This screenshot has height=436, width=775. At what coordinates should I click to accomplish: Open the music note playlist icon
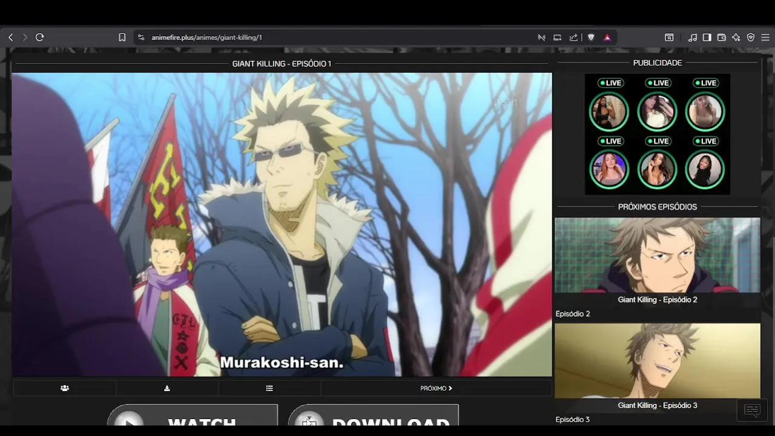[x=693, y=38]
